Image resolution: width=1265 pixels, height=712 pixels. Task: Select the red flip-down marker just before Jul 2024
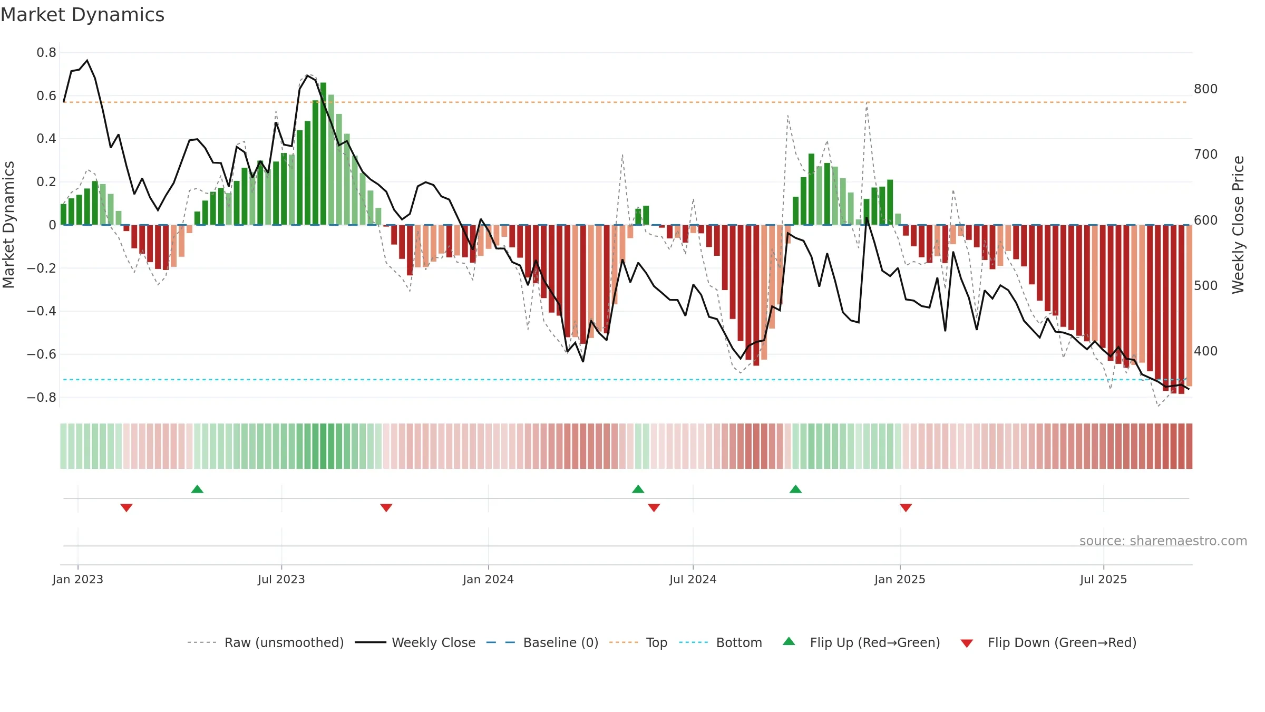(654, 507)
